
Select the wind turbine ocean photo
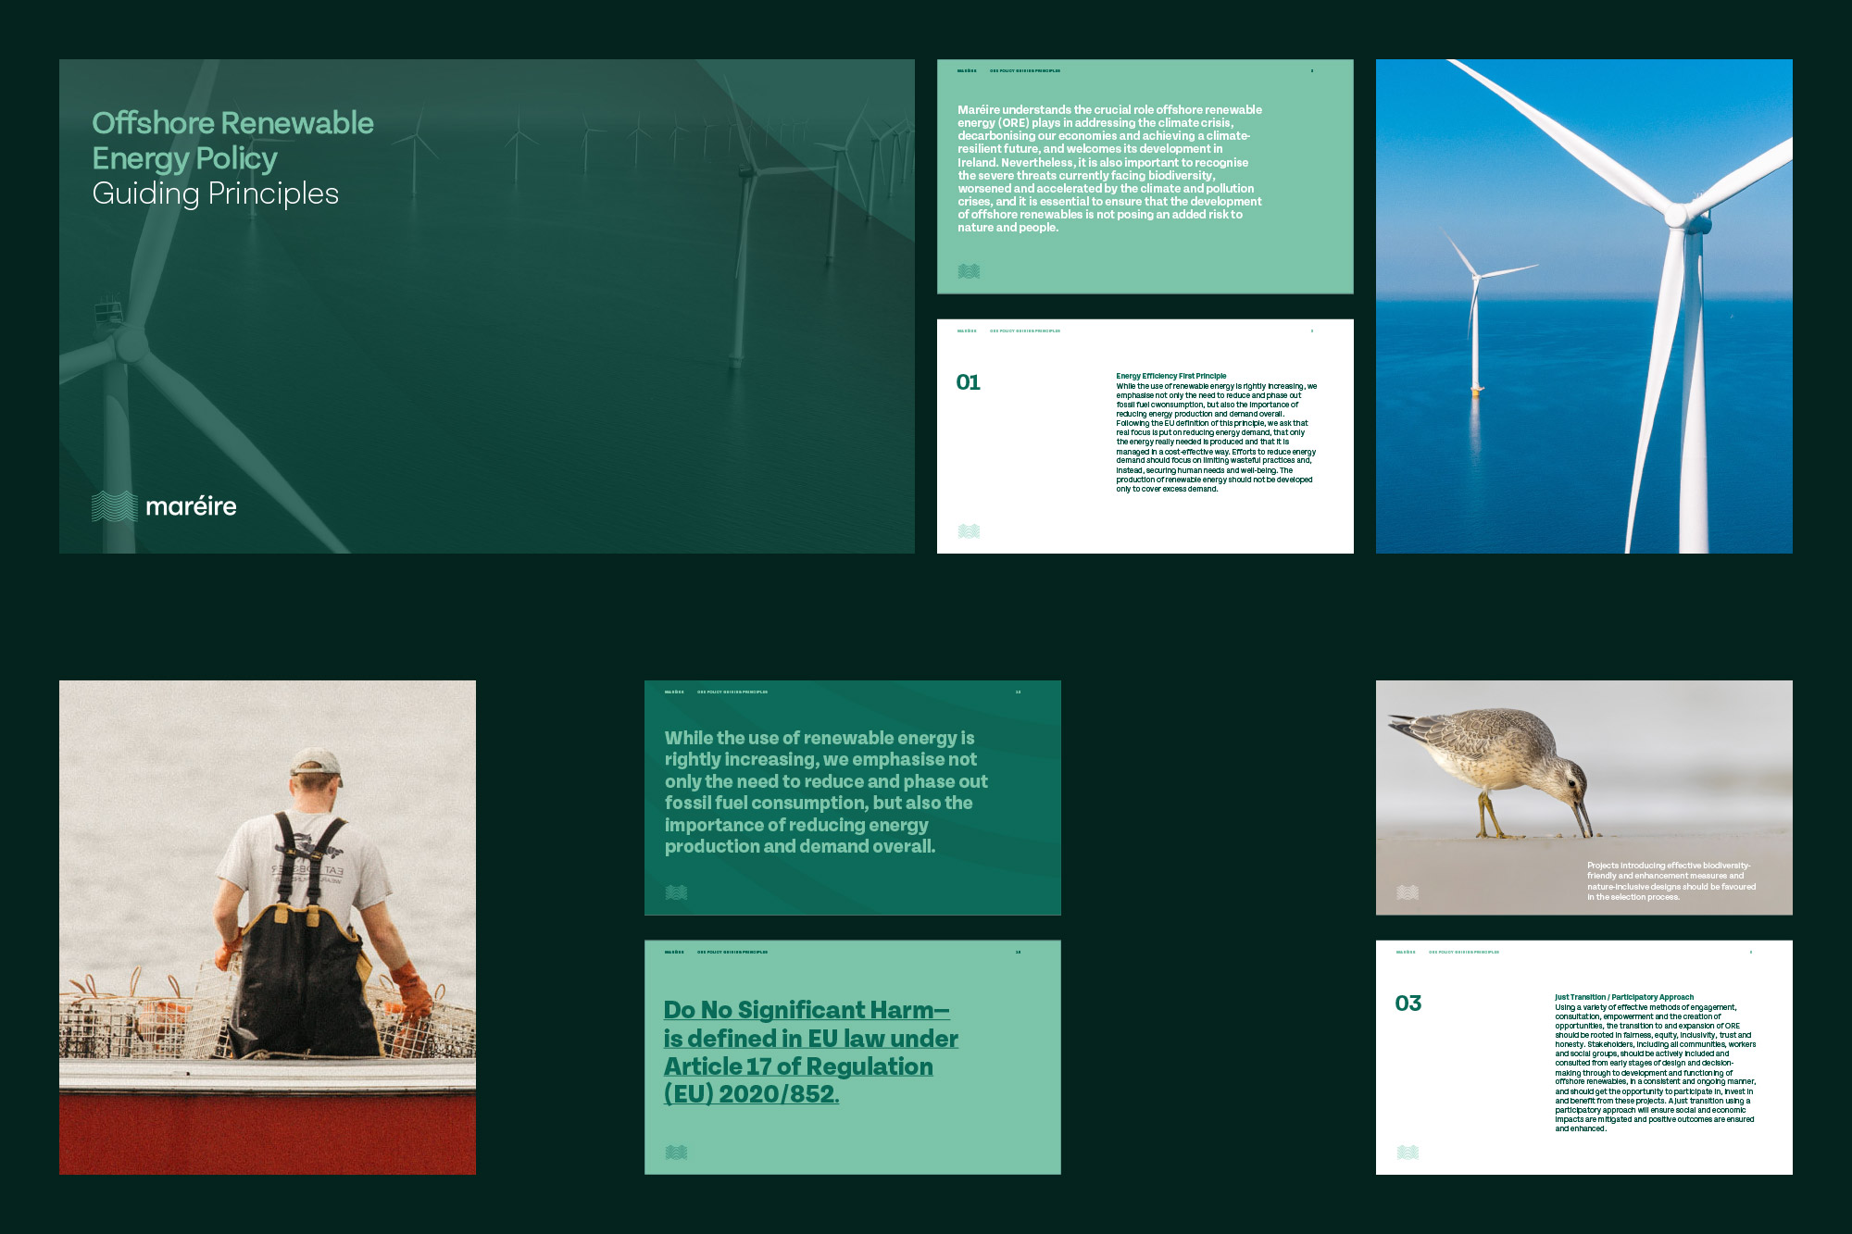coord(1583,306)
